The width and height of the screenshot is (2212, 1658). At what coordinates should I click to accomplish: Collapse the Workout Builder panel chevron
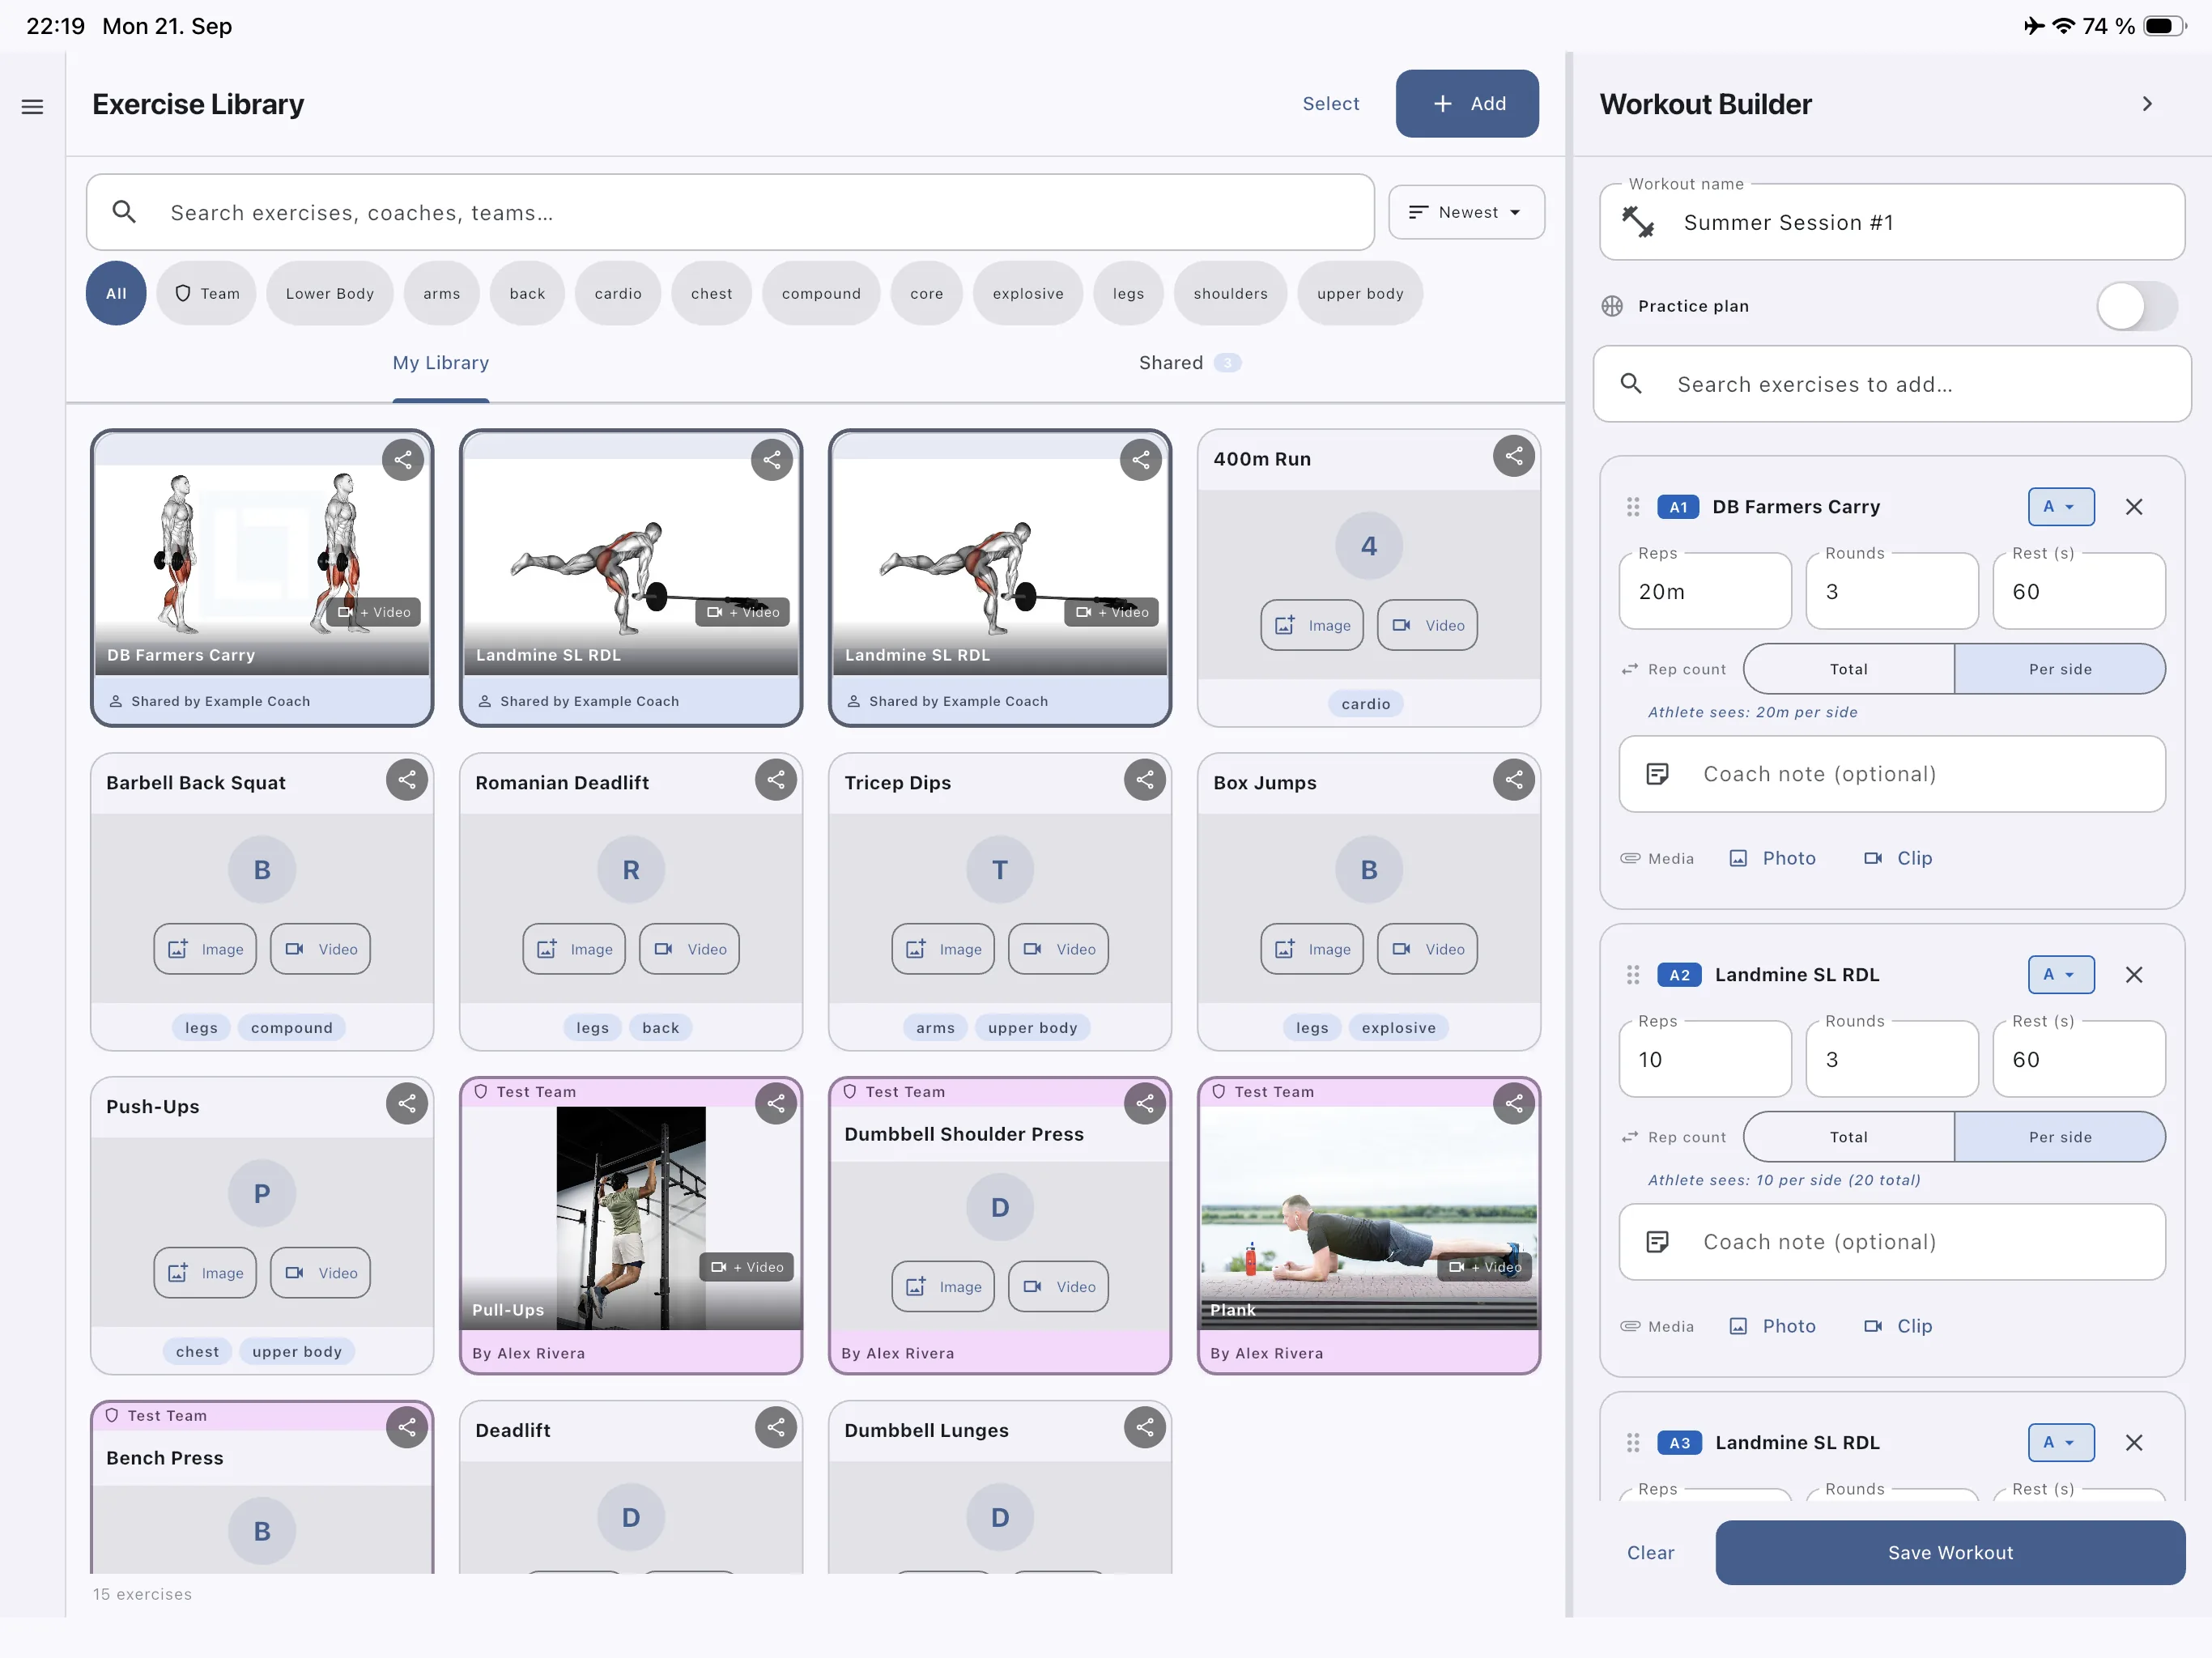[2146, 104]
